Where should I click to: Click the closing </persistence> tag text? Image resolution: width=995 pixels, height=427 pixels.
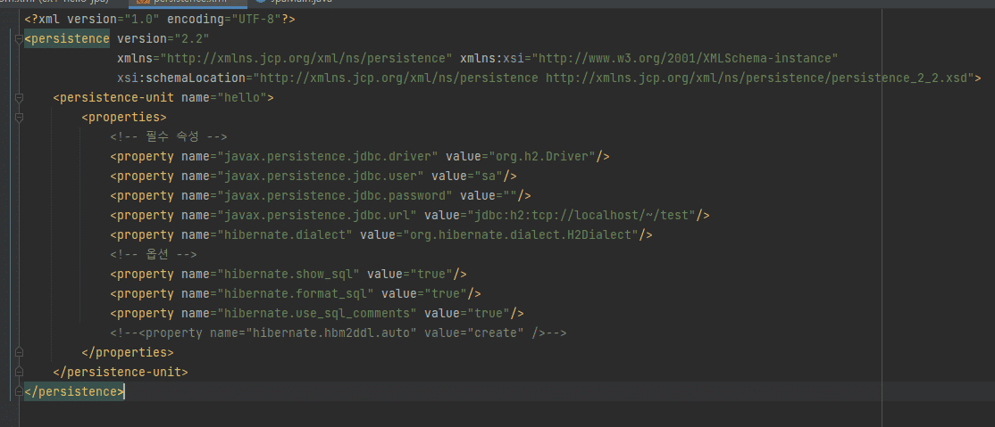(x=74, y=391)
